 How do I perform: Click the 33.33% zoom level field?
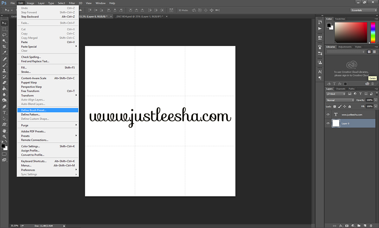[x=14, y=226]
